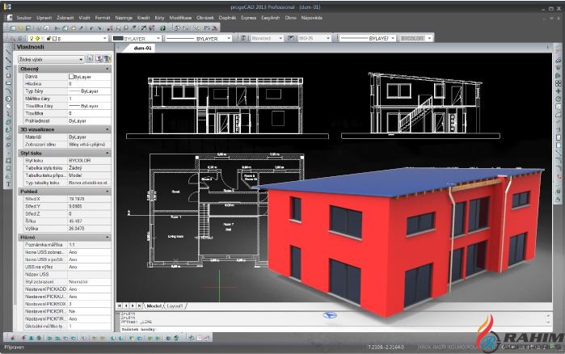Screen dimensions: 565x354
Task: Open the BYCOLOR plot style dropdown
Action: [x=429, y=38]
